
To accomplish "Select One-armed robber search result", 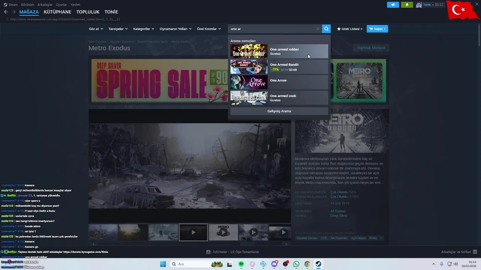I will 279,51.
